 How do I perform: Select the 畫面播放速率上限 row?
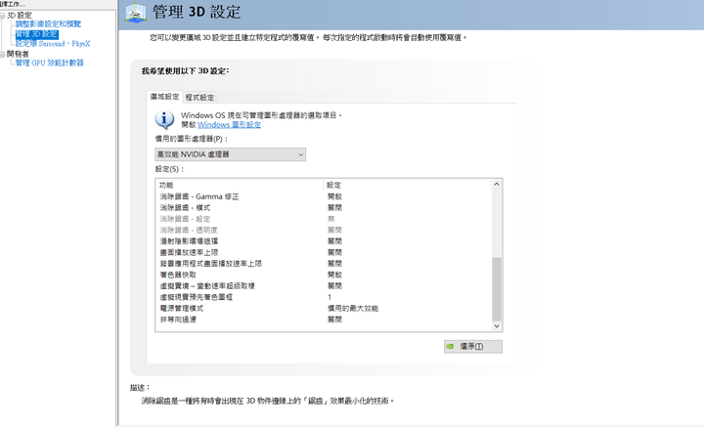[x=324, y=252]
